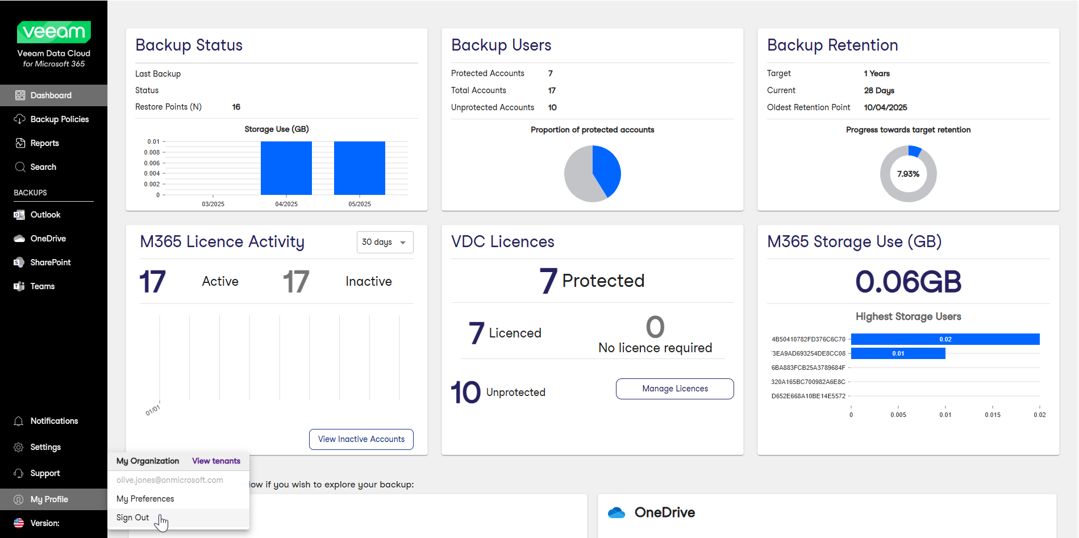Click the View tenants link
Viewport: 1079px width, 538px height.
pos(216,461)
